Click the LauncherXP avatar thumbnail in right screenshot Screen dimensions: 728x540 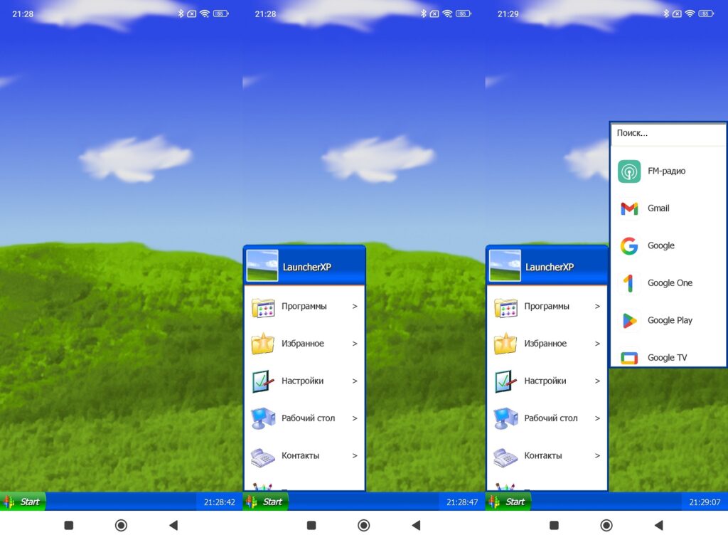pyautogui.click(x=505, y=265)
